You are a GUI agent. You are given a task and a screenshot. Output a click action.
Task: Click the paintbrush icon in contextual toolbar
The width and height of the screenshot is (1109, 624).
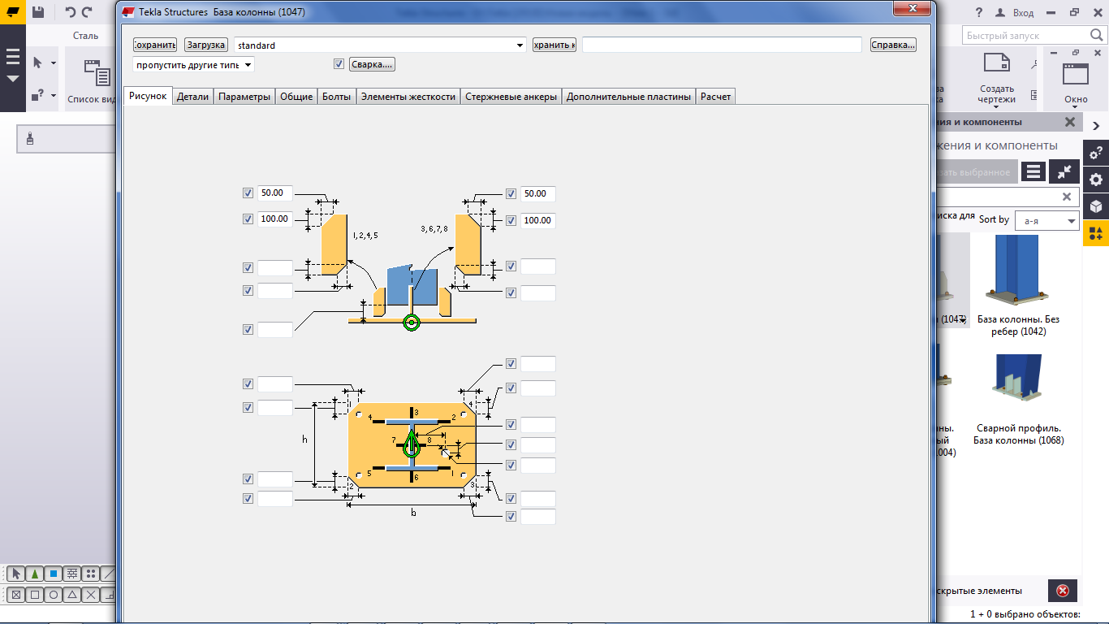[30, 139]
